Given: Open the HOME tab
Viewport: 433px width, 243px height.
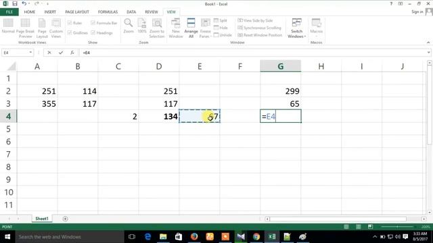Looking at the screenshot, I should click(30, 12).
